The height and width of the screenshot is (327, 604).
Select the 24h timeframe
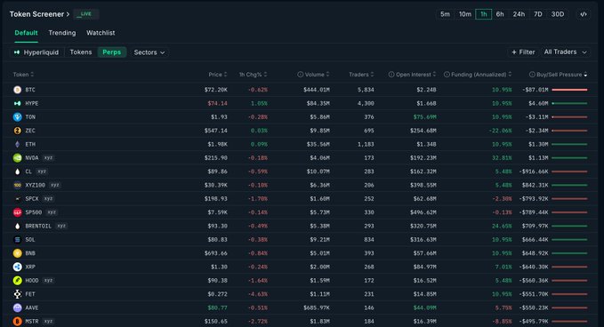(519, 14)
